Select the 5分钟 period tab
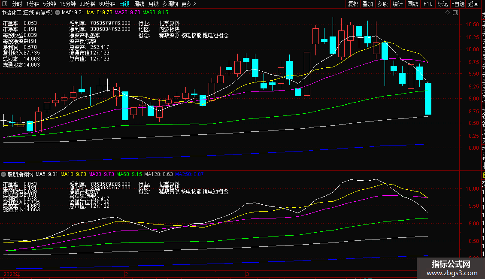Viewport: 485px width, 279px height. pyautogui.click(x=49, y=4)
